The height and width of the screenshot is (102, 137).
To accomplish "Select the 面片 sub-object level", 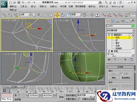I will coord(118,43).
